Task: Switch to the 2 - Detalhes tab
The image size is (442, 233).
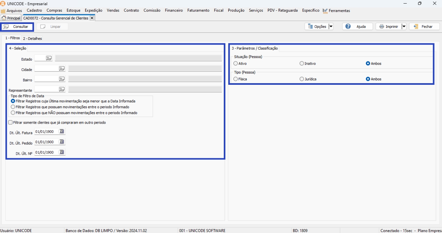Action: pos(32,39)
